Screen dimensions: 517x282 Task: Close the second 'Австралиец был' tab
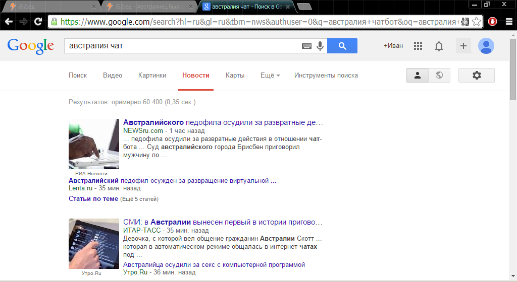click(x=190, y=7)
